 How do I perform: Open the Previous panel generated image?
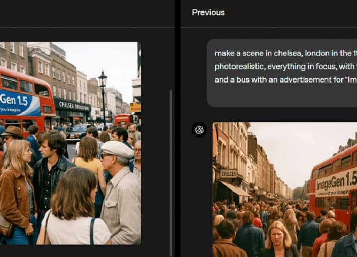point(285,189)
